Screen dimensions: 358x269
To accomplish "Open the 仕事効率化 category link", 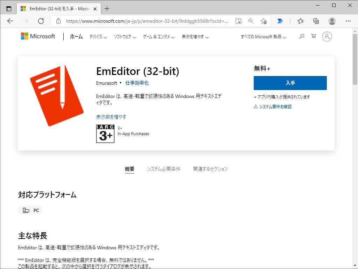I will 138,83.
